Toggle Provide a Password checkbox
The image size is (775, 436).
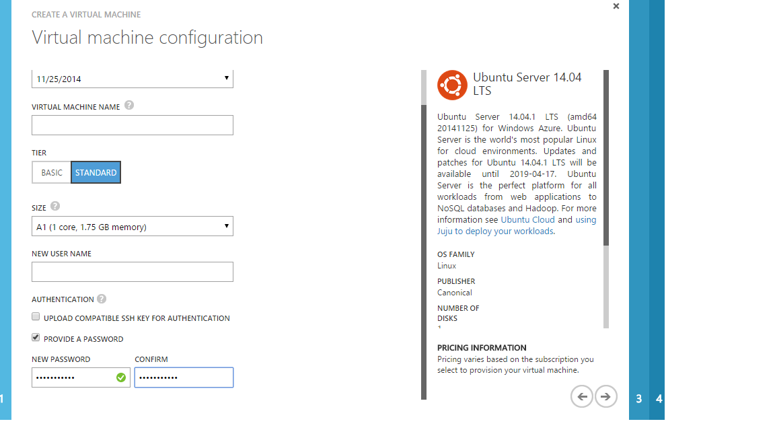36,338
